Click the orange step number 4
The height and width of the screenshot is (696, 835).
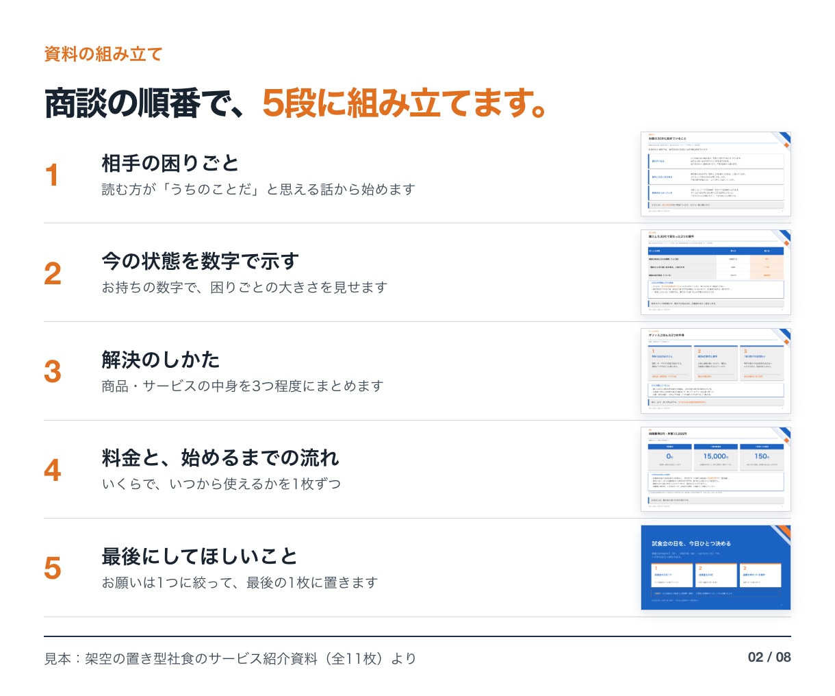point(53,470)
